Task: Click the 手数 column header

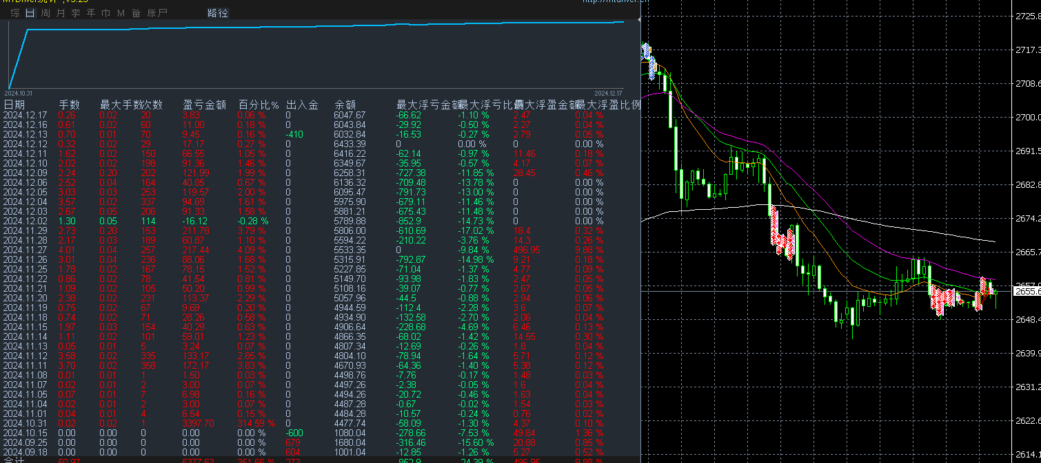Action: (70, 105)
